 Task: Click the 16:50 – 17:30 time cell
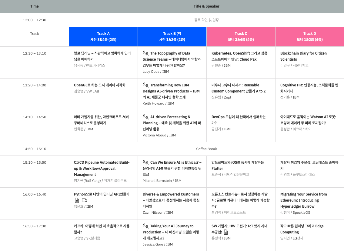pos(35,235)
